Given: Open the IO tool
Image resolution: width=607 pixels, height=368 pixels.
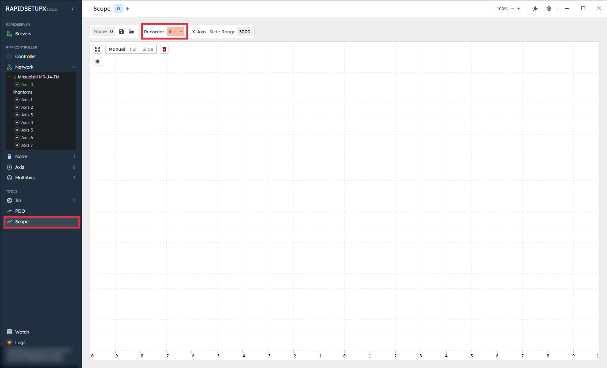Looking at the screenshot, I should [x=41, y=200].
